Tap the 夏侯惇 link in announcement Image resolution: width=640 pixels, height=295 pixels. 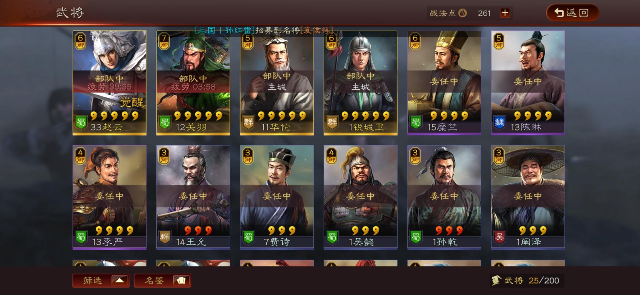[317, 30]
